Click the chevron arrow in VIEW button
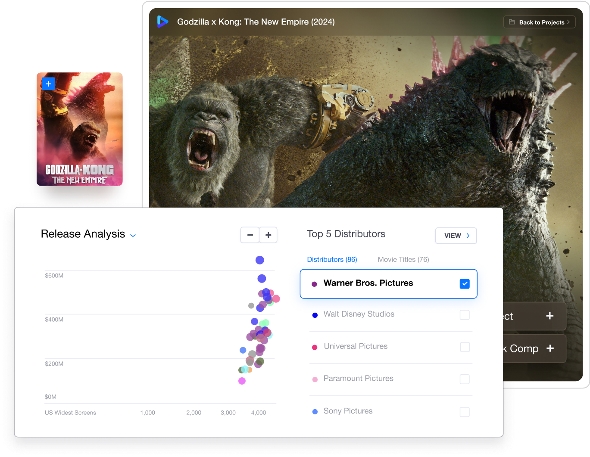Viewport: 590px width, 457px height. (x=468, y=236)
